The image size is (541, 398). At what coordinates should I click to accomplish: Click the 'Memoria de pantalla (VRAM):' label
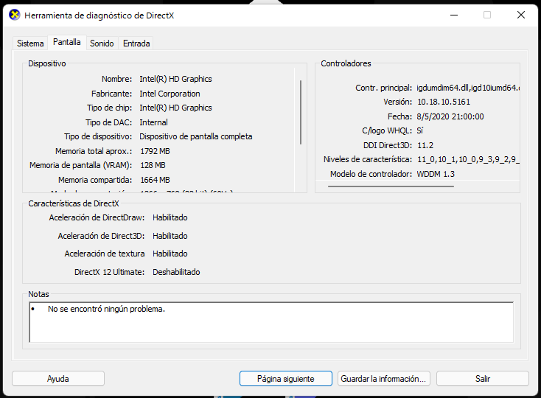pos(81,165)
